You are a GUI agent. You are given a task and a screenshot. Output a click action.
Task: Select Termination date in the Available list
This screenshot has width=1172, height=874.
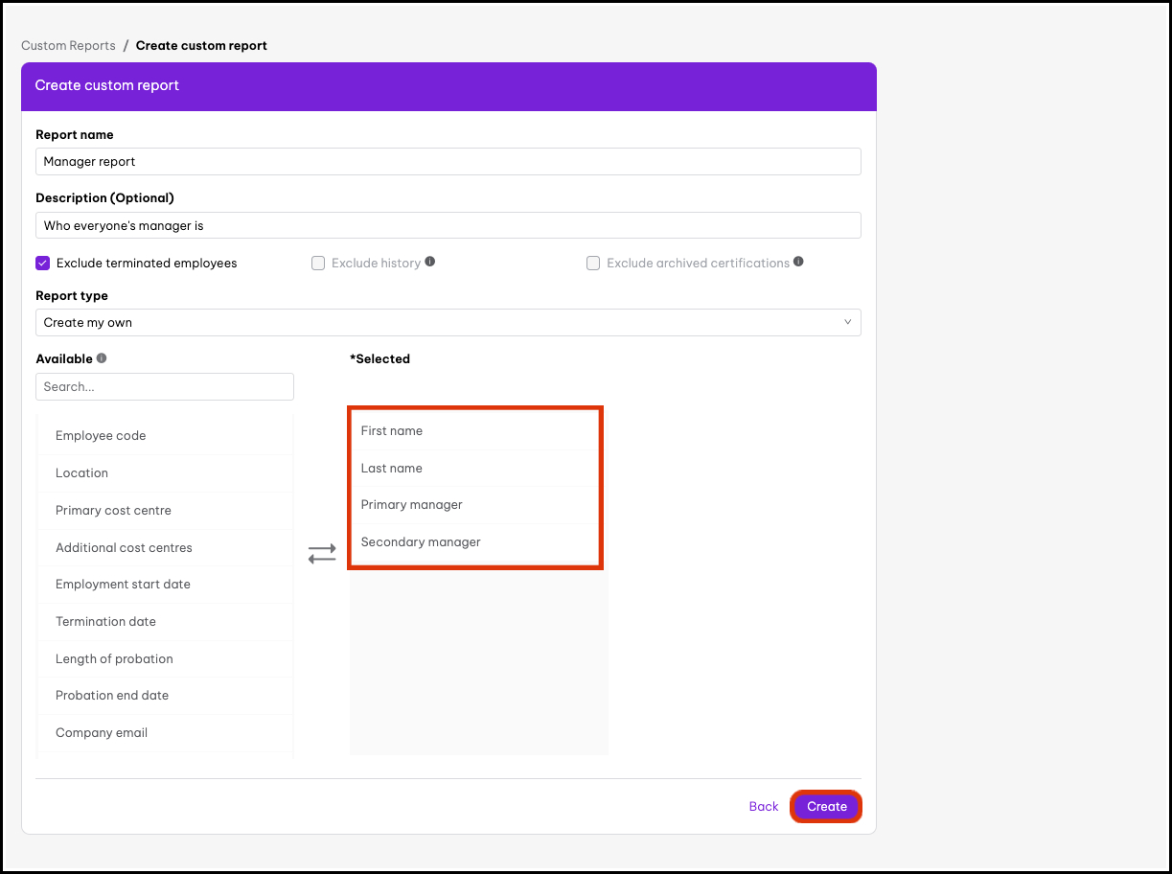[x=105, y=621]
